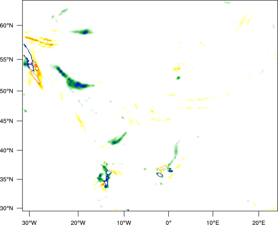Click the 30°W longitude label
Image resolution: width=278 pixels, height=225 pixels.
pos(30,223)
